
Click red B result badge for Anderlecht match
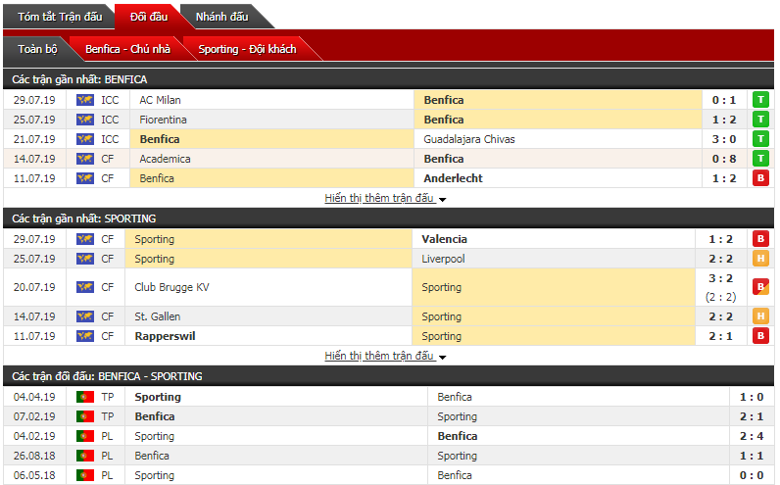coord(760,178)
